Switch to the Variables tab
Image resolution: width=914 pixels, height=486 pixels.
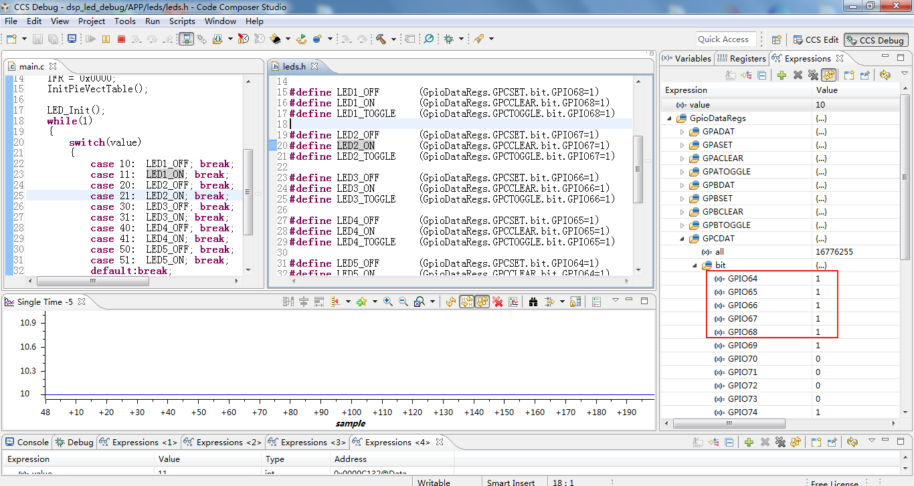point(687,58)
